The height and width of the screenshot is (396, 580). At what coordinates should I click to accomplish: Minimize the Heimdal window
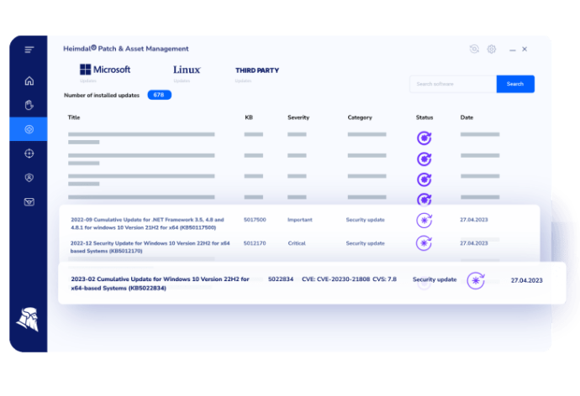click(512, 49)
